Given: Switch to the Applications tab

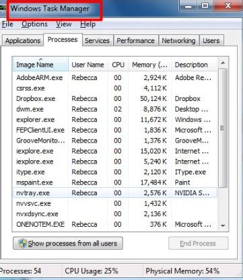Looking at the screenshot, I should [23, 40].
